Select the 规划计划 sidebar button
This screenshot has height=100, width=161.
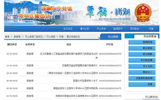[x=142, y=54]
